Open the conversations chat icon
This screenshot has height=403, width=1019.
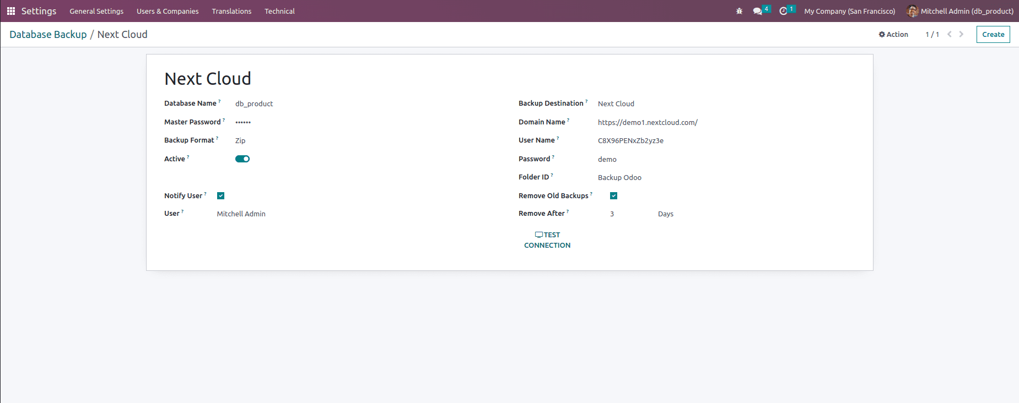coord(758,11)
